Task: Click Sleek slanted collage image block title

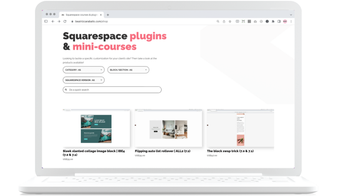Action: 94,153
